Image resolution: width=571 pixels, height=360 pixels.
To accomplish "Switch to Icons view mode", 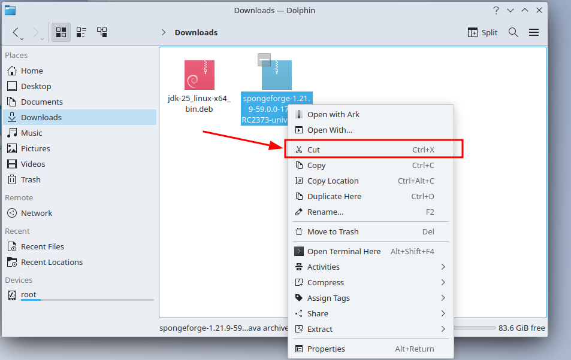I will pos(61,32).
